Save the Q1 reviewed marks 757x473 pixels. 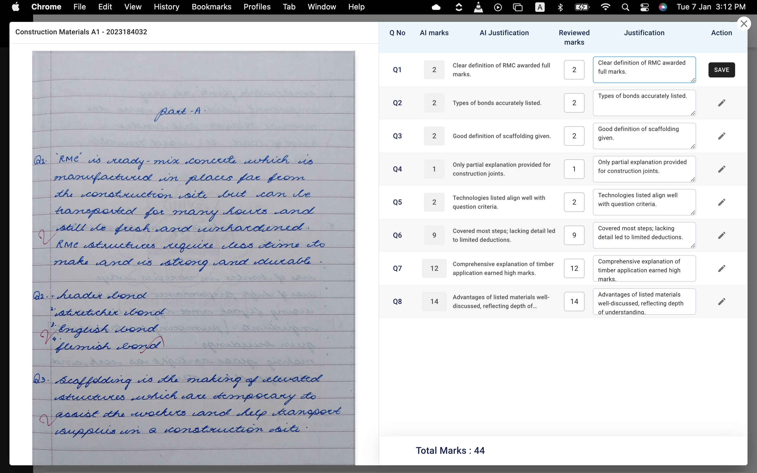click(721, 70)
